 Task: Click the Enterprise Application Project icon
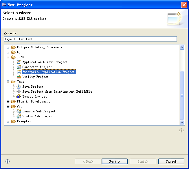tap(19, 72)
